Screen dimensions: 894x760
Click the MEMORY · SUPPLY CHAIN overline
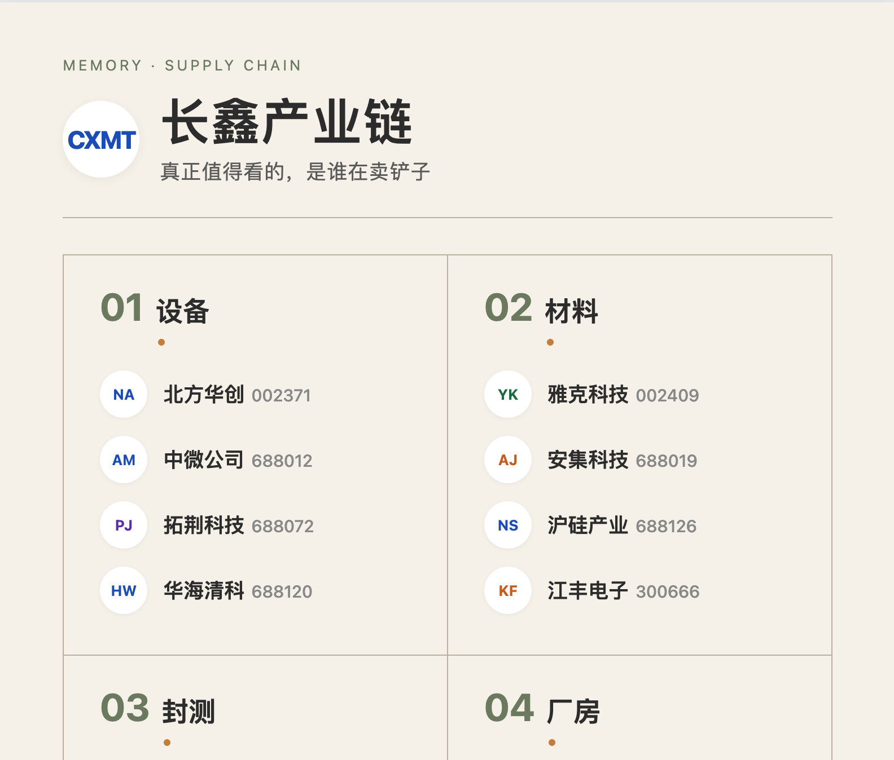tap(182, 65)
